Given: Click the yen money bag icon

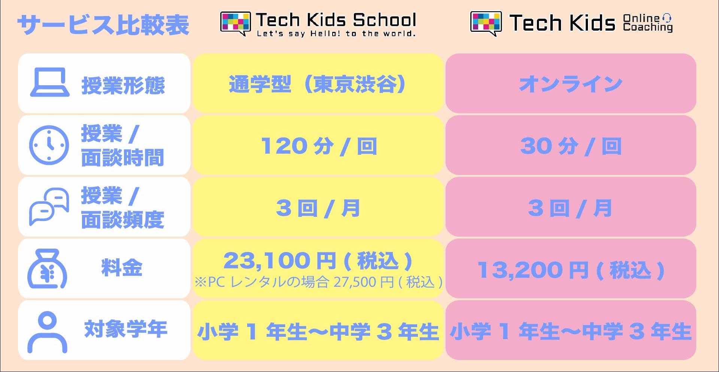Looking at the screenshot, I should point(47,268).
